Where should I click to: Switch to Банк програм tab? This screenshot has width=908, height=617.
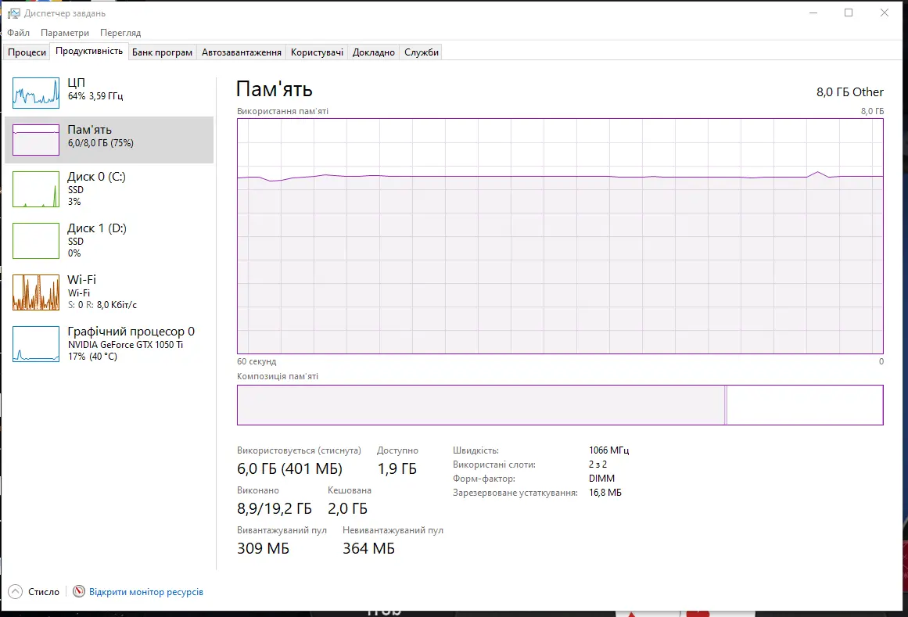[162, 52]
